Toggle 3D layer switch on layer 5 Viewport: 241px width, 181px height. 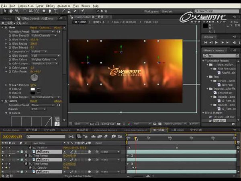tap(89, 152)
